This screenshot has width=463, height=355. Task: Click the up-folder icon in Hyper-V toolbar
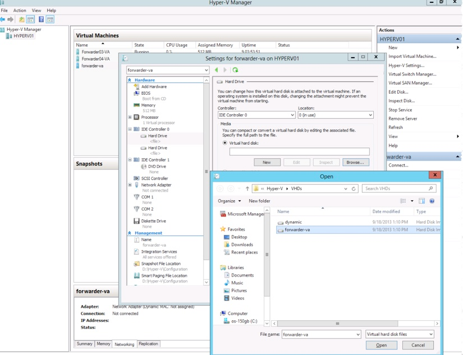click(x=21, y=20)
